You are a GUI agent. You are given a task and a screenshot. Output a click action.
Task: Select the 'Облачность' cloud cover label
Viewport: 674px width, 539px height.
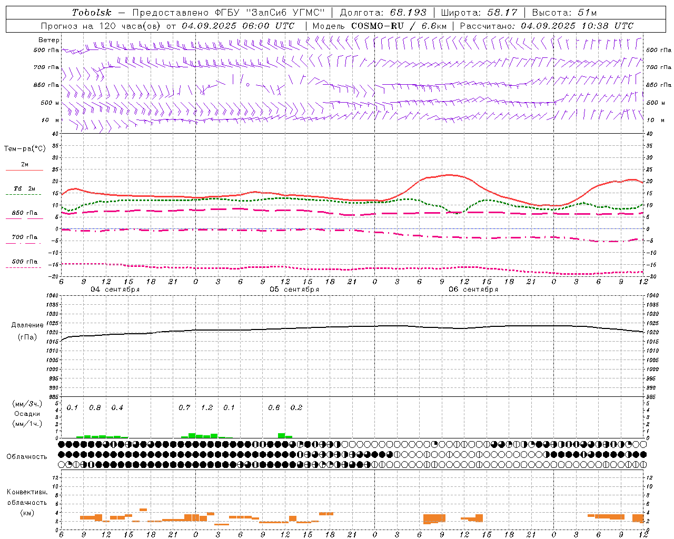(x=27, y=457)
